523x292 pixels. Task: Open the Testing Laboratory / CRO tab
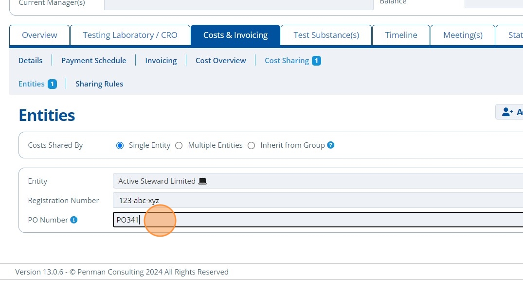(x=130, y=35)
